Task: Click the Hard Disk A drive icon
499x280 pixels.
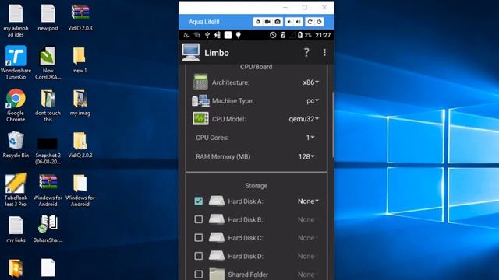Action: [x=217, y=201]
